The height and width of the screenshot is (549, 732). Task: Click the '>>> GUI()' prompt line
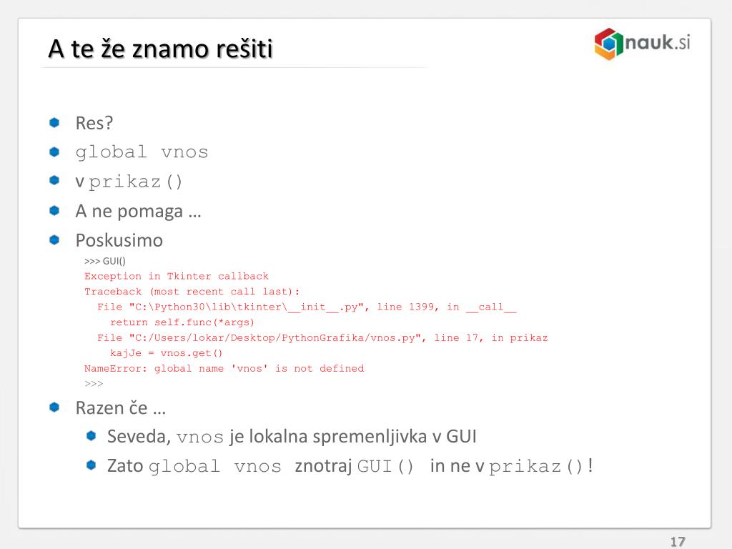coord(105,261)
